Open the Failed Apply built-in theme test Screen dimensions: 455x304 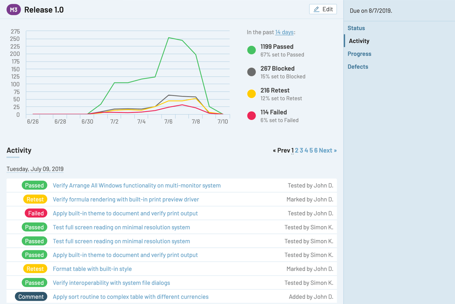tap(125, 213)
